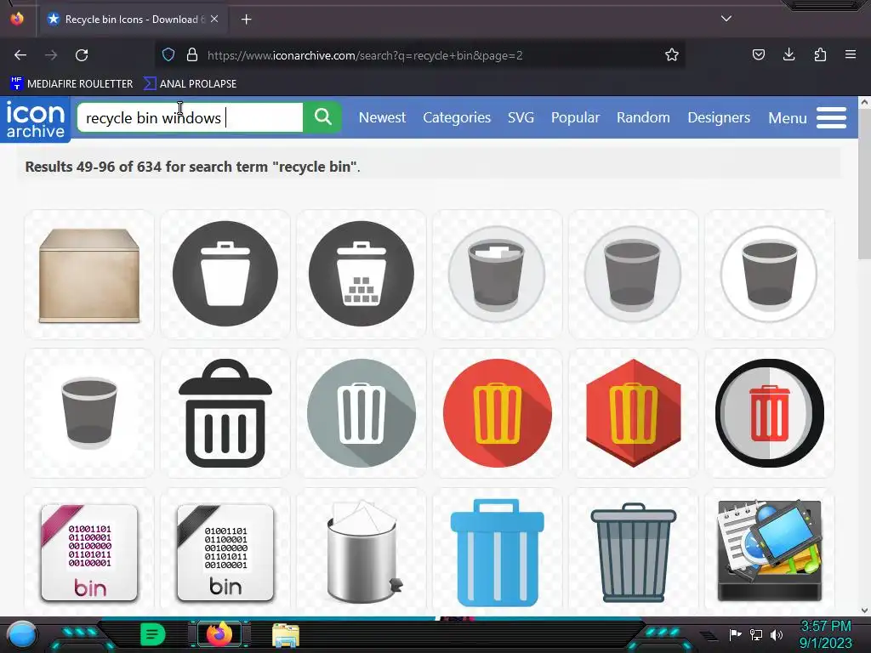Click the Firefox taskbar icon
This screenshot has width=871, height=653.
click(x=219, y=634)
